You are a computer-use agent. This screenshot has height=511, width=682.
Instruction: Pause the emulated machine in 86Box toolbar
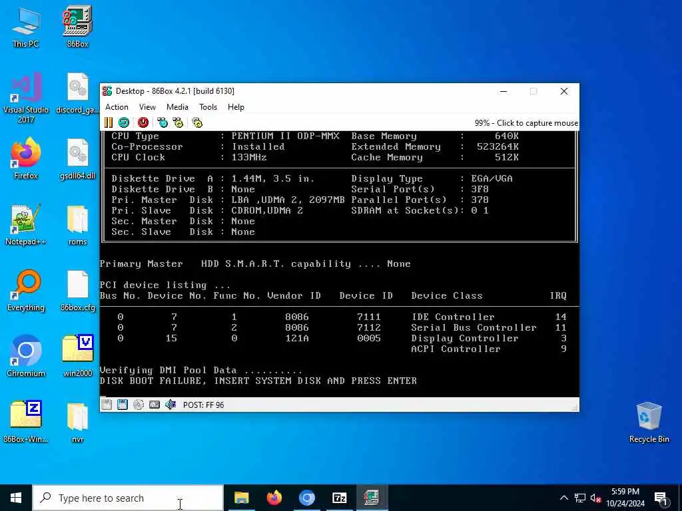click(109, 122)
